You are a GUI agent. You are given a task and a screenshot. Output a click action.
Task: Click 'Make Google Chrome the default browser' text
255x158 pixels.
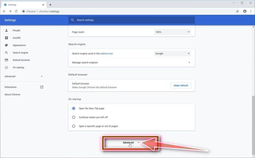click(x=94, y=87)
